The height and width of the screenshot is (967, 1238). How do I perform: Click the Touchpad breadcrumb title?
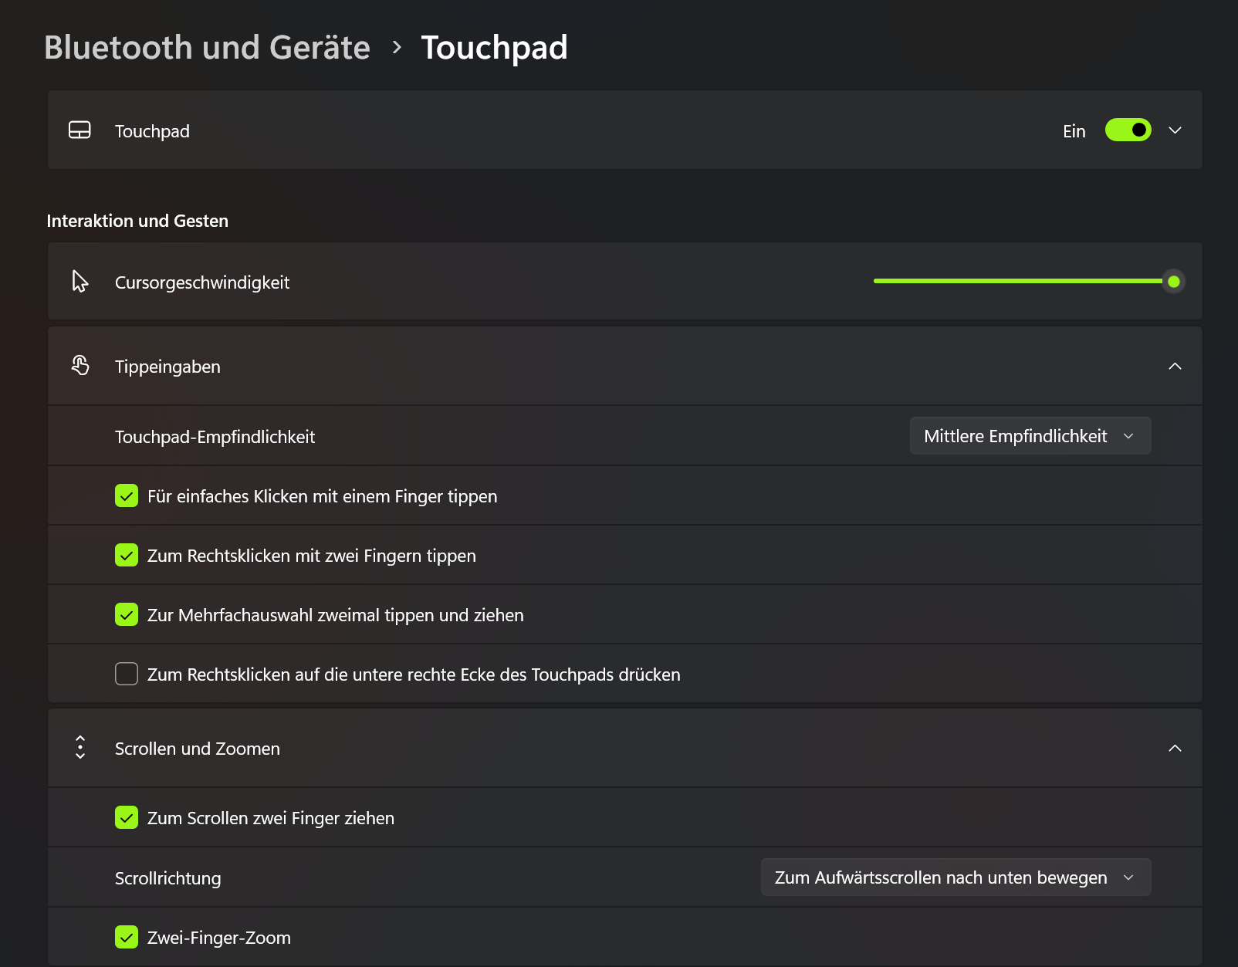tap(494, 47)
